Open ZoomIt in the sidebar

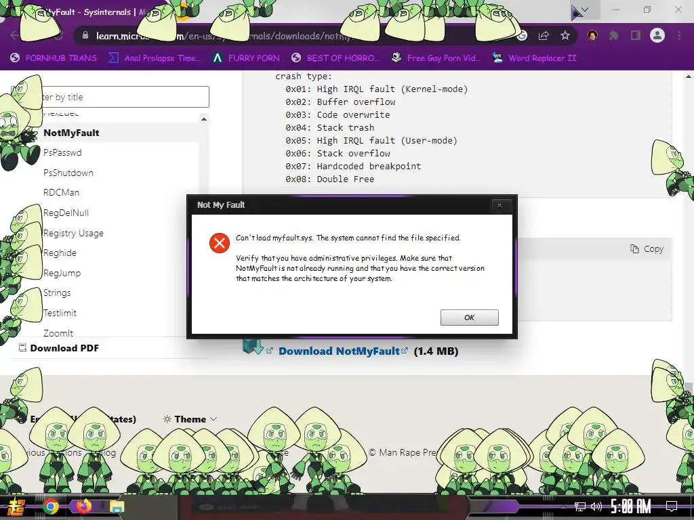click(x=58, y=333)
